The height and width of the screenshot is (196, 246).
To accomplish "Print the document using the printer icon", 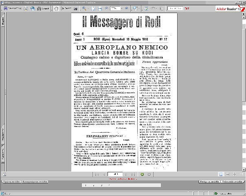I will (x=26, y=8).
